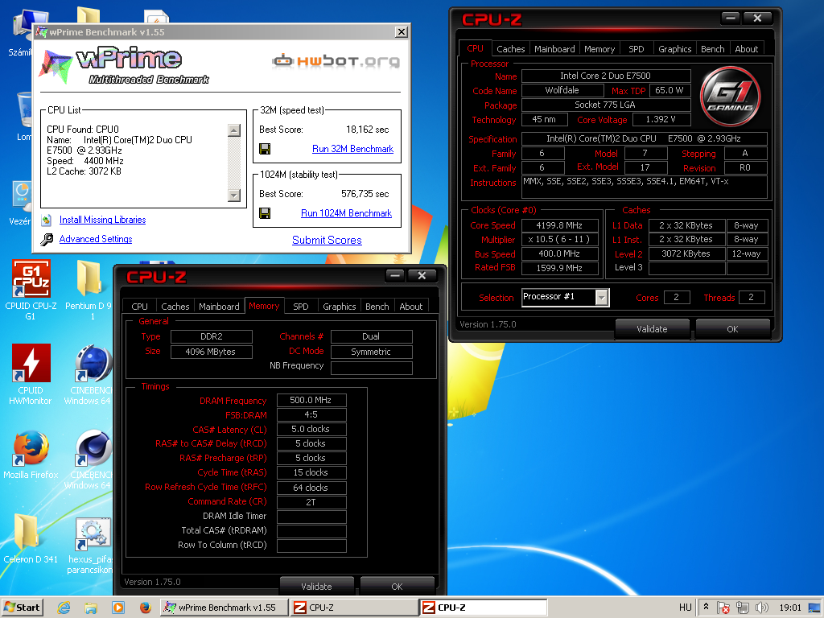Launch CPUID HWMonitor desktop shortcut
Screen dimensions: 824x618
pos(31,363)
